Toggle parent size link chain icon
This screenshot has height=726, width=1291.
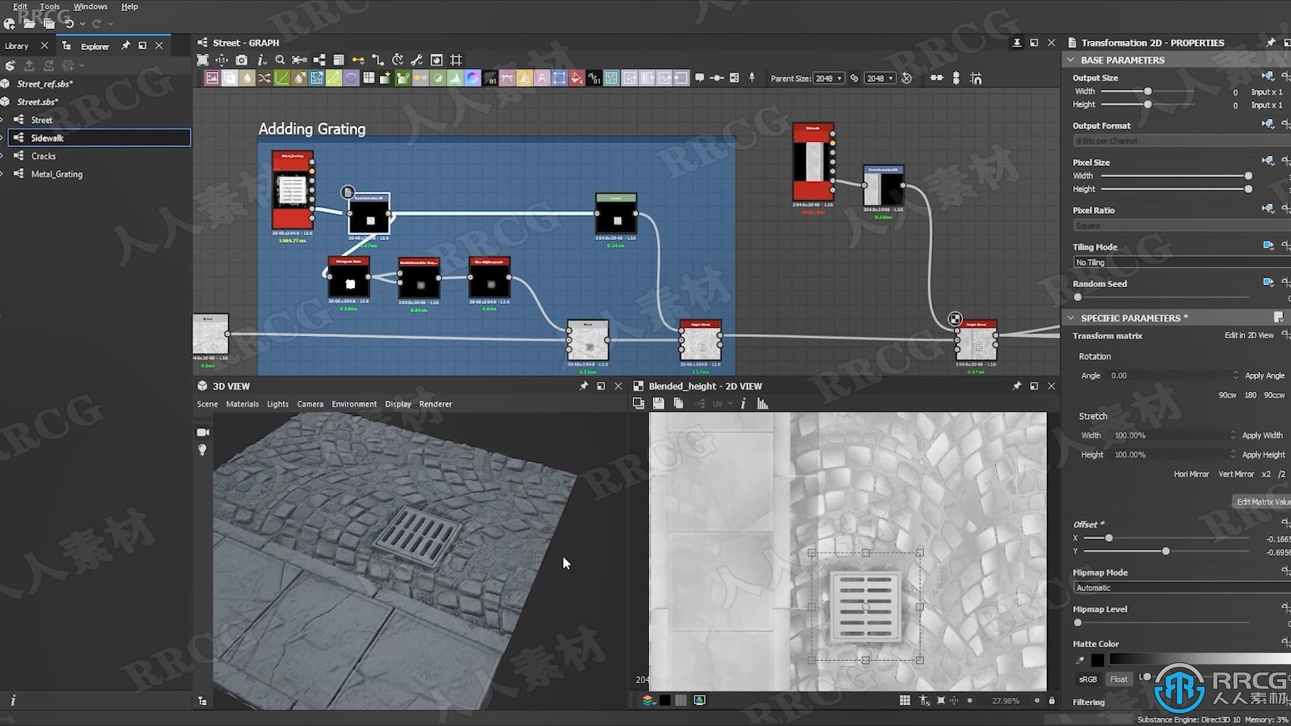click(x=855, y=78)
